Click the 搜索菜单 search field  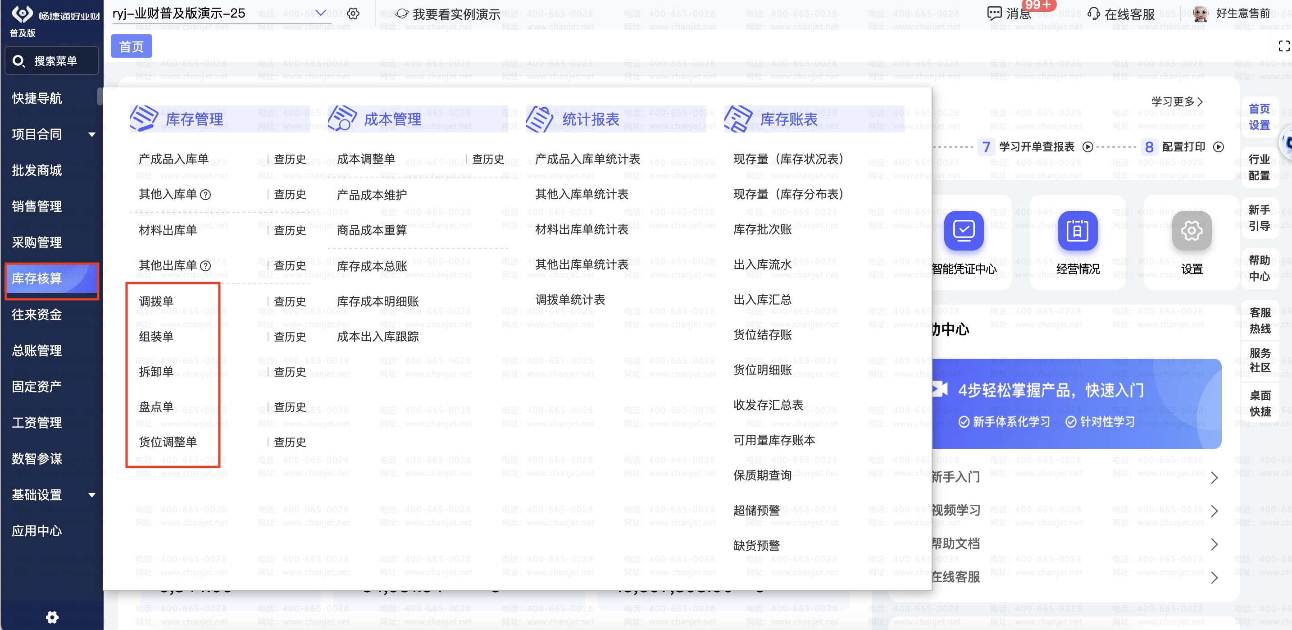point(52,61)
